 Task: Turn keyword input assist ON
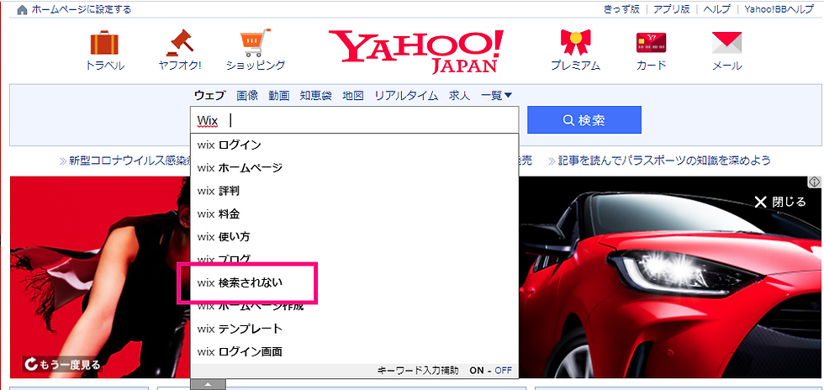pyautogui.click(x=478, y=371)
